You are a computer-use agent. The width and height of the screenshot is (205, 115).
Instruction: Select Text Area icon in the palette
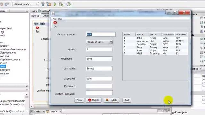point(202,57)
